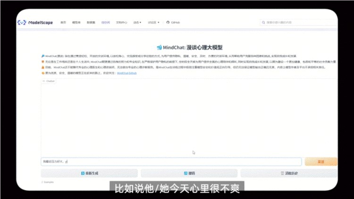Image resolution: width=354 pixels, height=199 pixels.
Task: Click the chat message input box
Action: tap(171, 161)
